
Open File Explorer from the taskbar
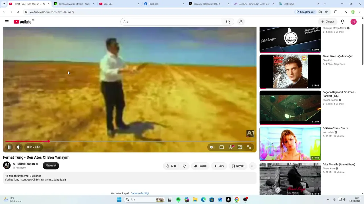[x=195, y=199]
